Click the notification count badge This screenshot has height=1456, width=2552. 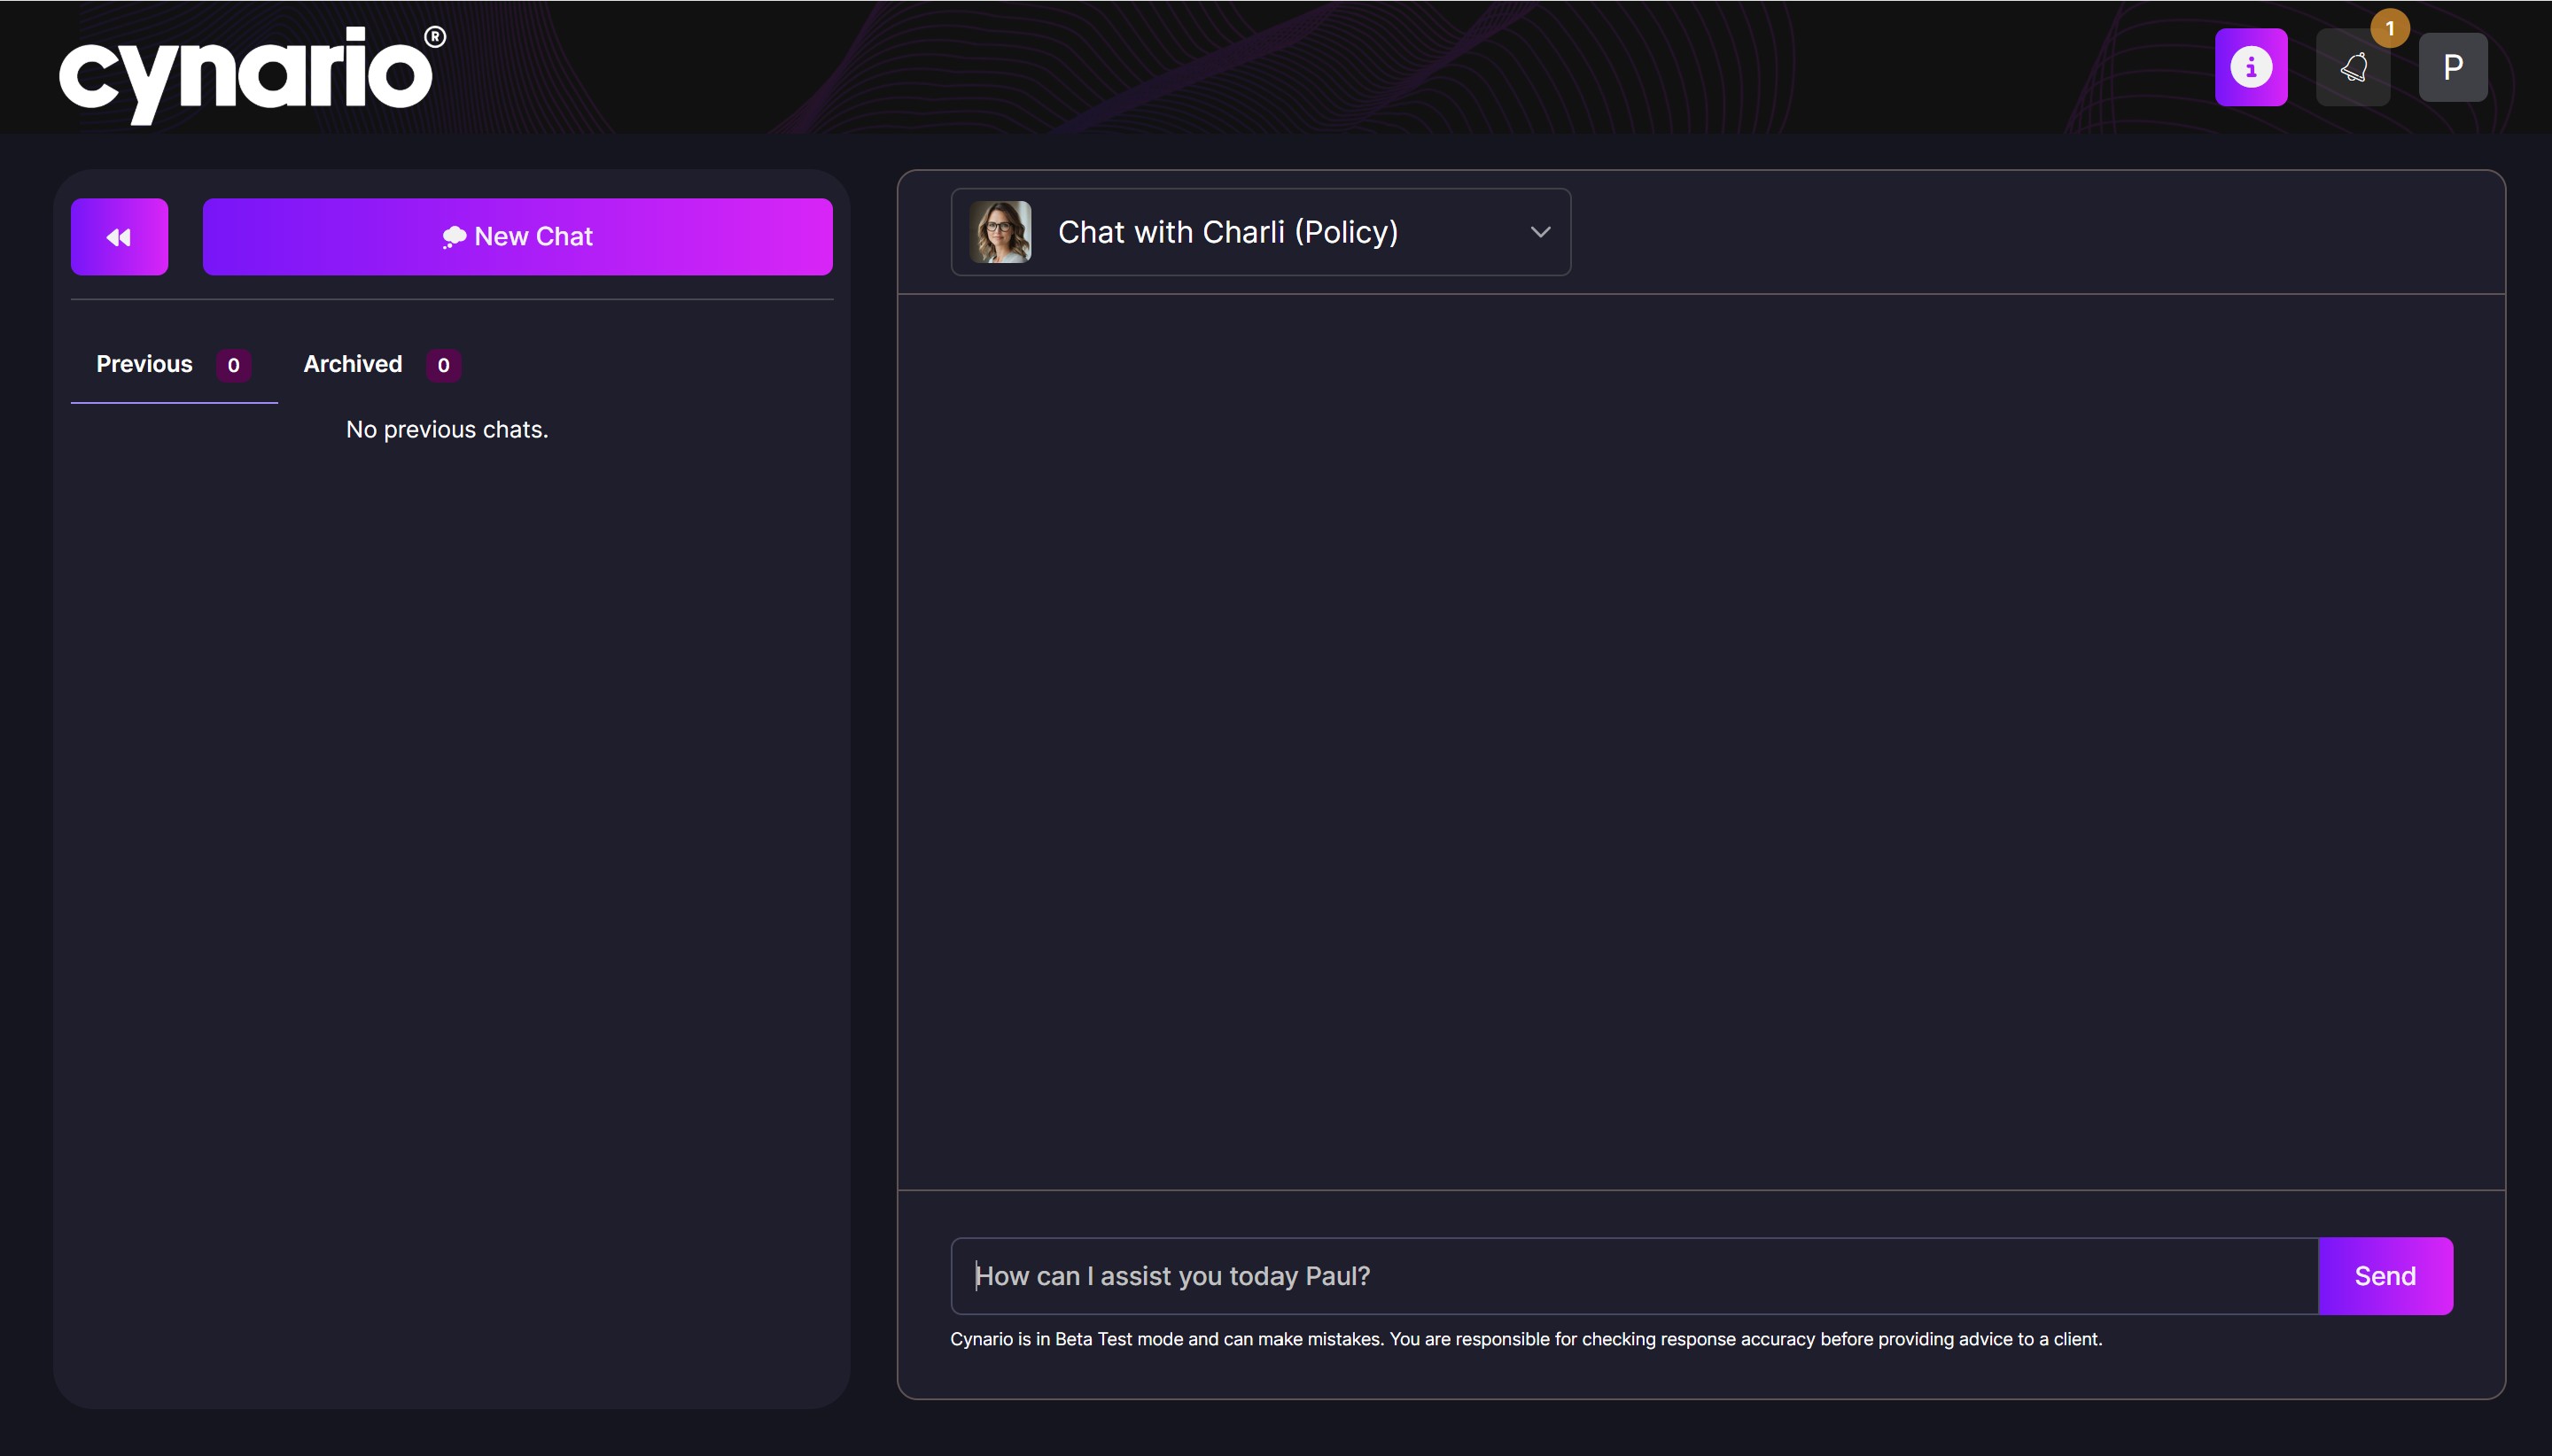coord(2390,28)
